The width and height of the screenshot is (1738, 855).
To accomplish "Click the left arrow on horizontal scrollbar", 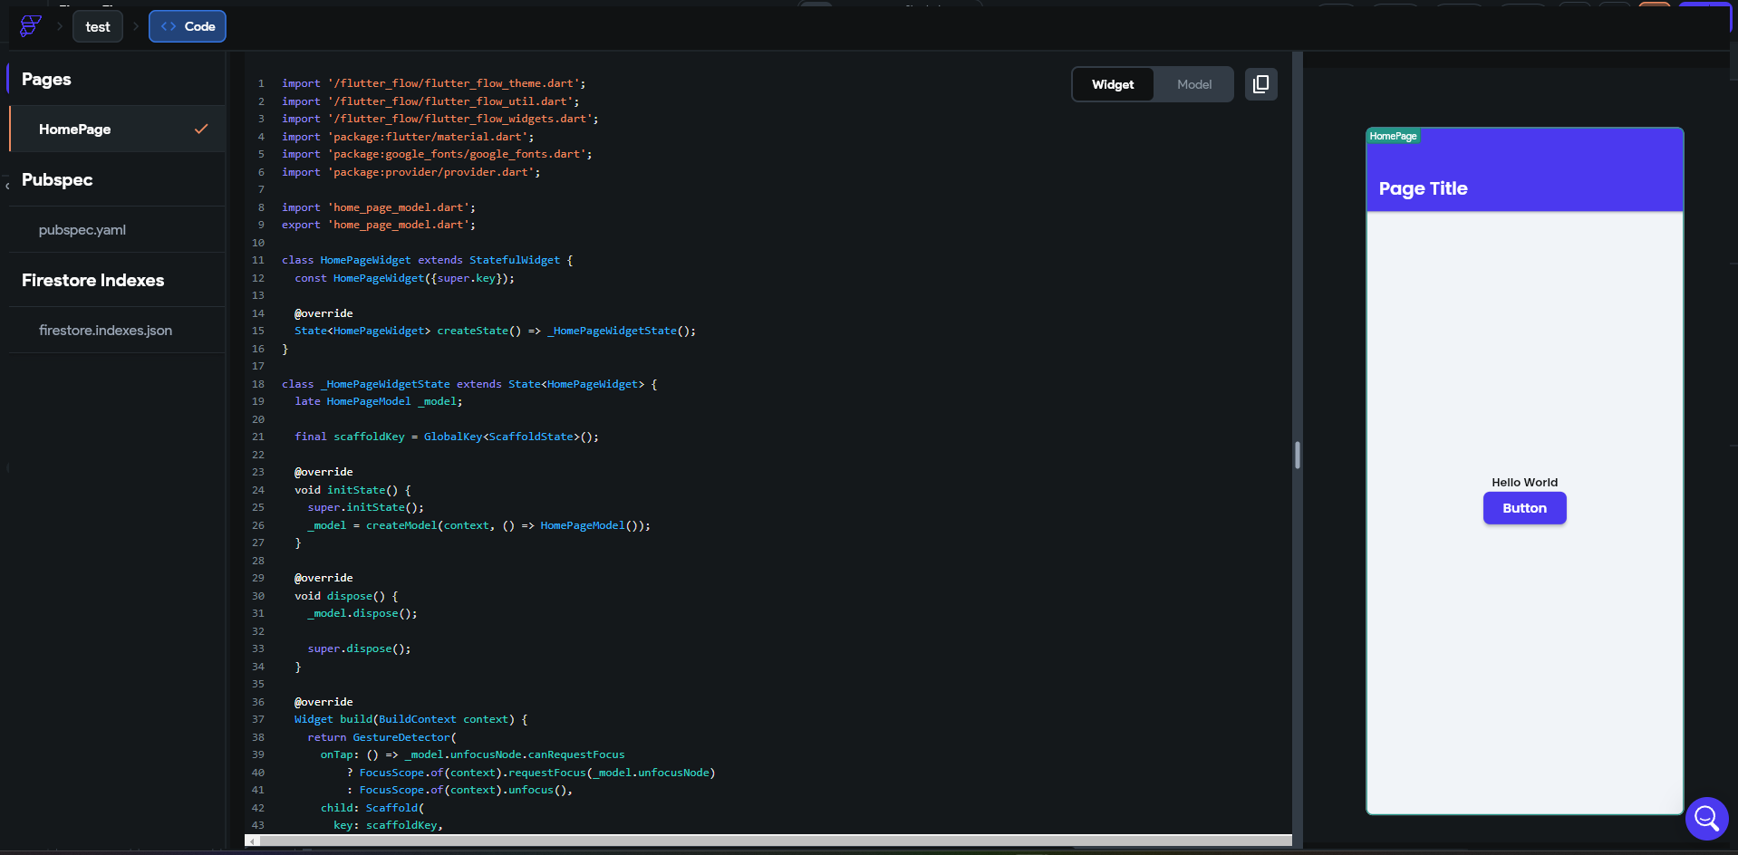I will pos(253,841).
